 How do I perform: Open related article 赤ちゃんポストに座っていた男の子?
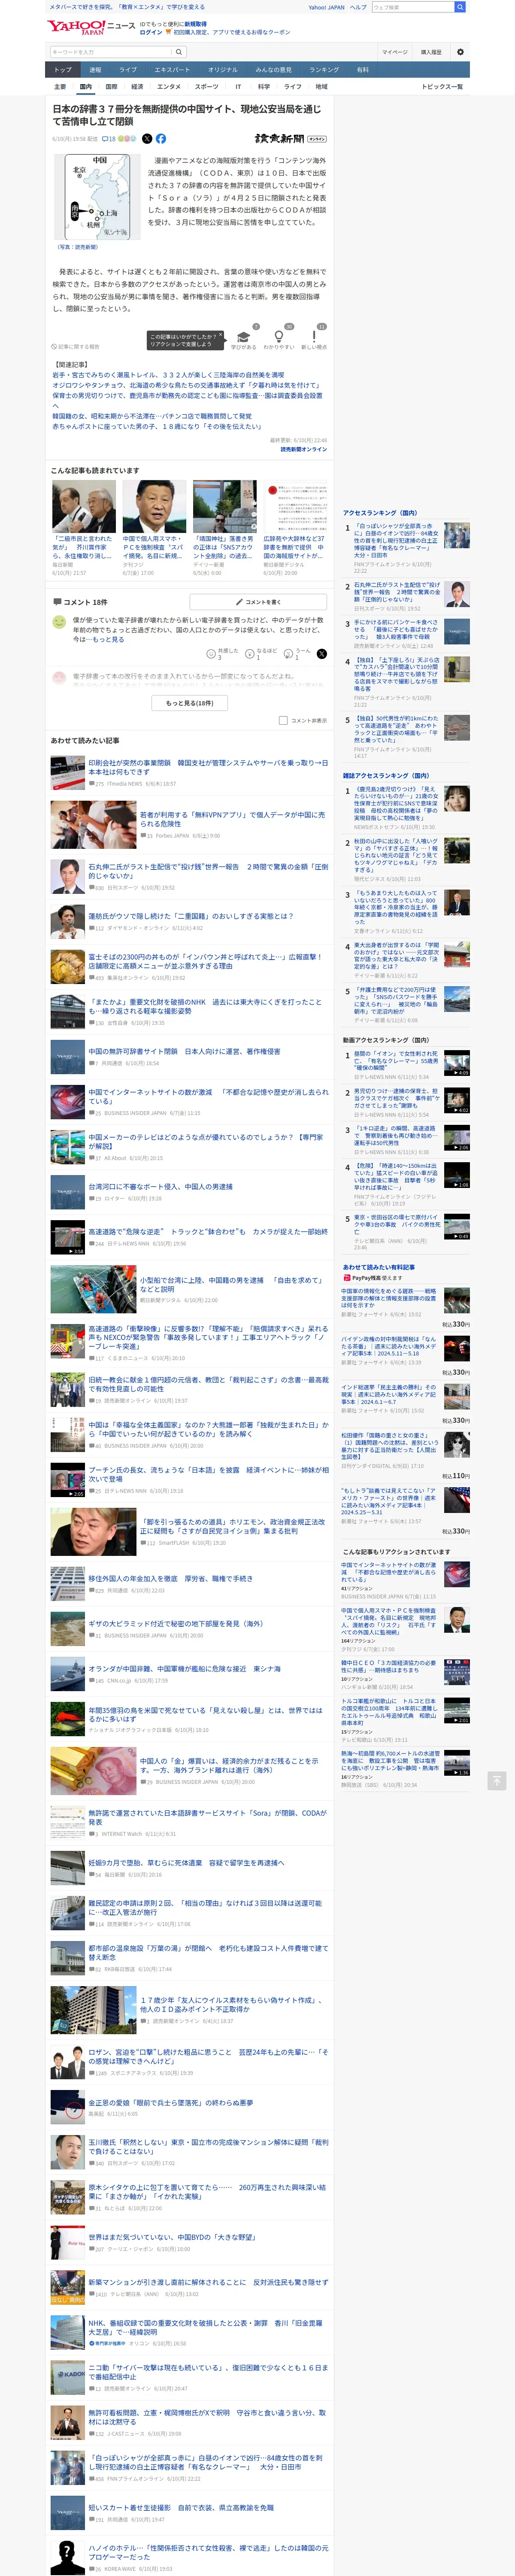(157, 426)
